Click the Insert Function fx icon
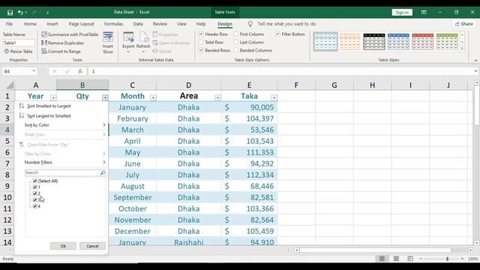 pos(80,71)
